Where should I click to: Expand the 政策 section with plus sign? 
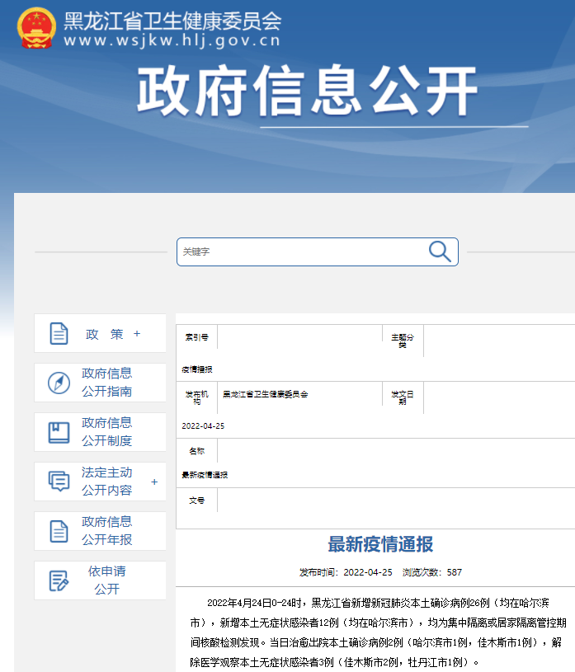[137, 334]
